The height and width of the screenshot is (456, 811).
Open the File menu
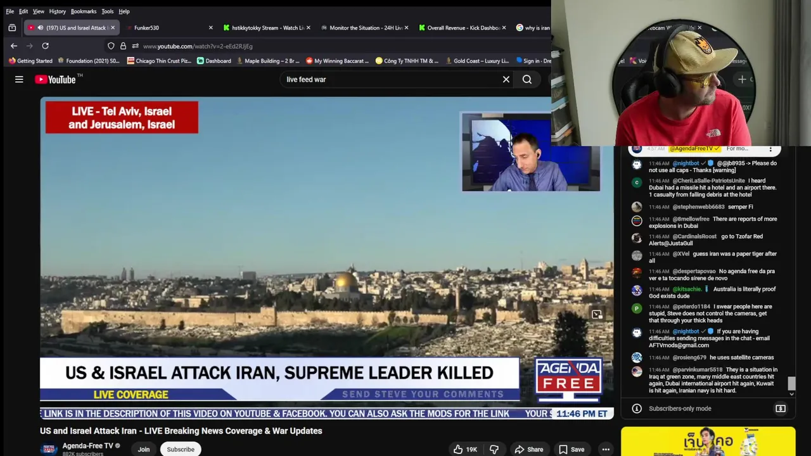point(10,11)
